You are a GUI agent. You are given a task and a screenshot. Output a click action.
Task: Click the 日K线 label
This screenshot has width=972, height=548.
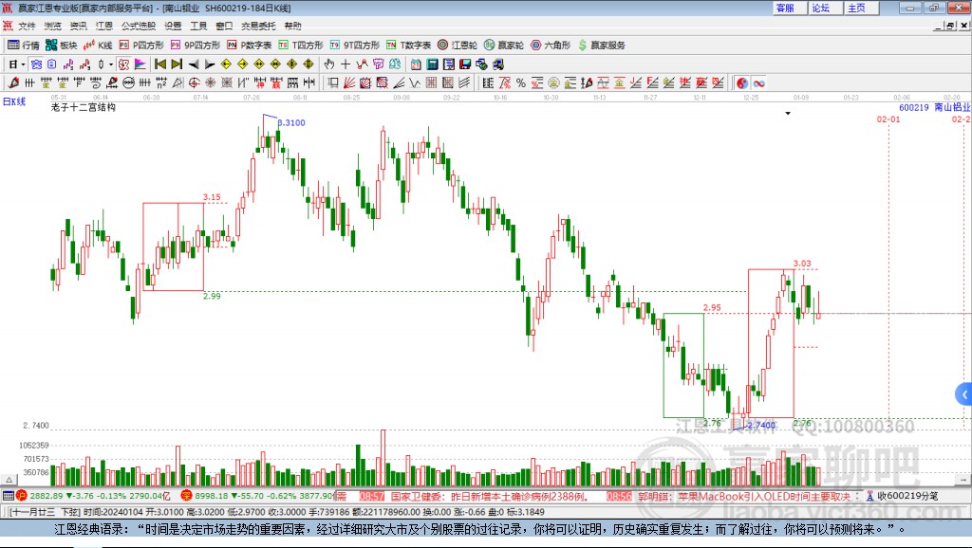[14, 101]
